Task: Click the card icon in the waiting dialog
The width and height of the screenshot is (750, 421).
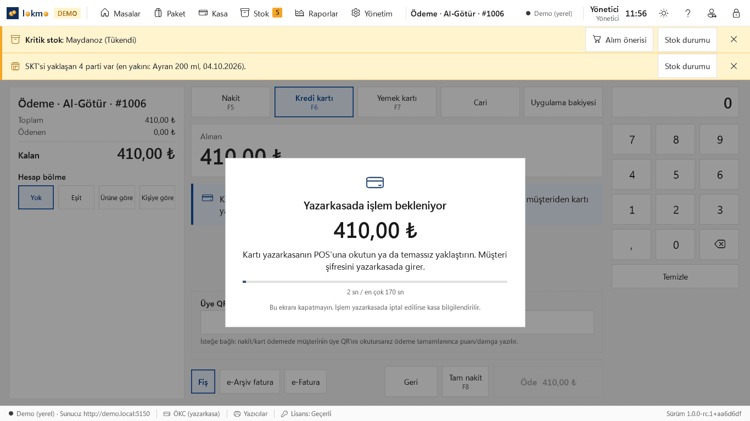Action: (x=375, y=183)
